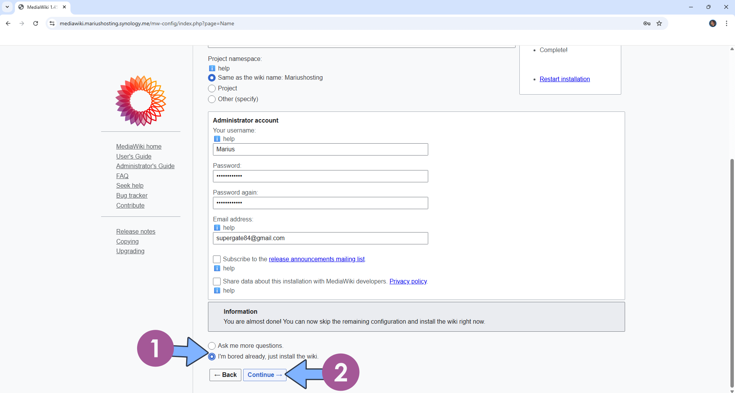
Task: Click inside the email address input
Action: (320, 238)
